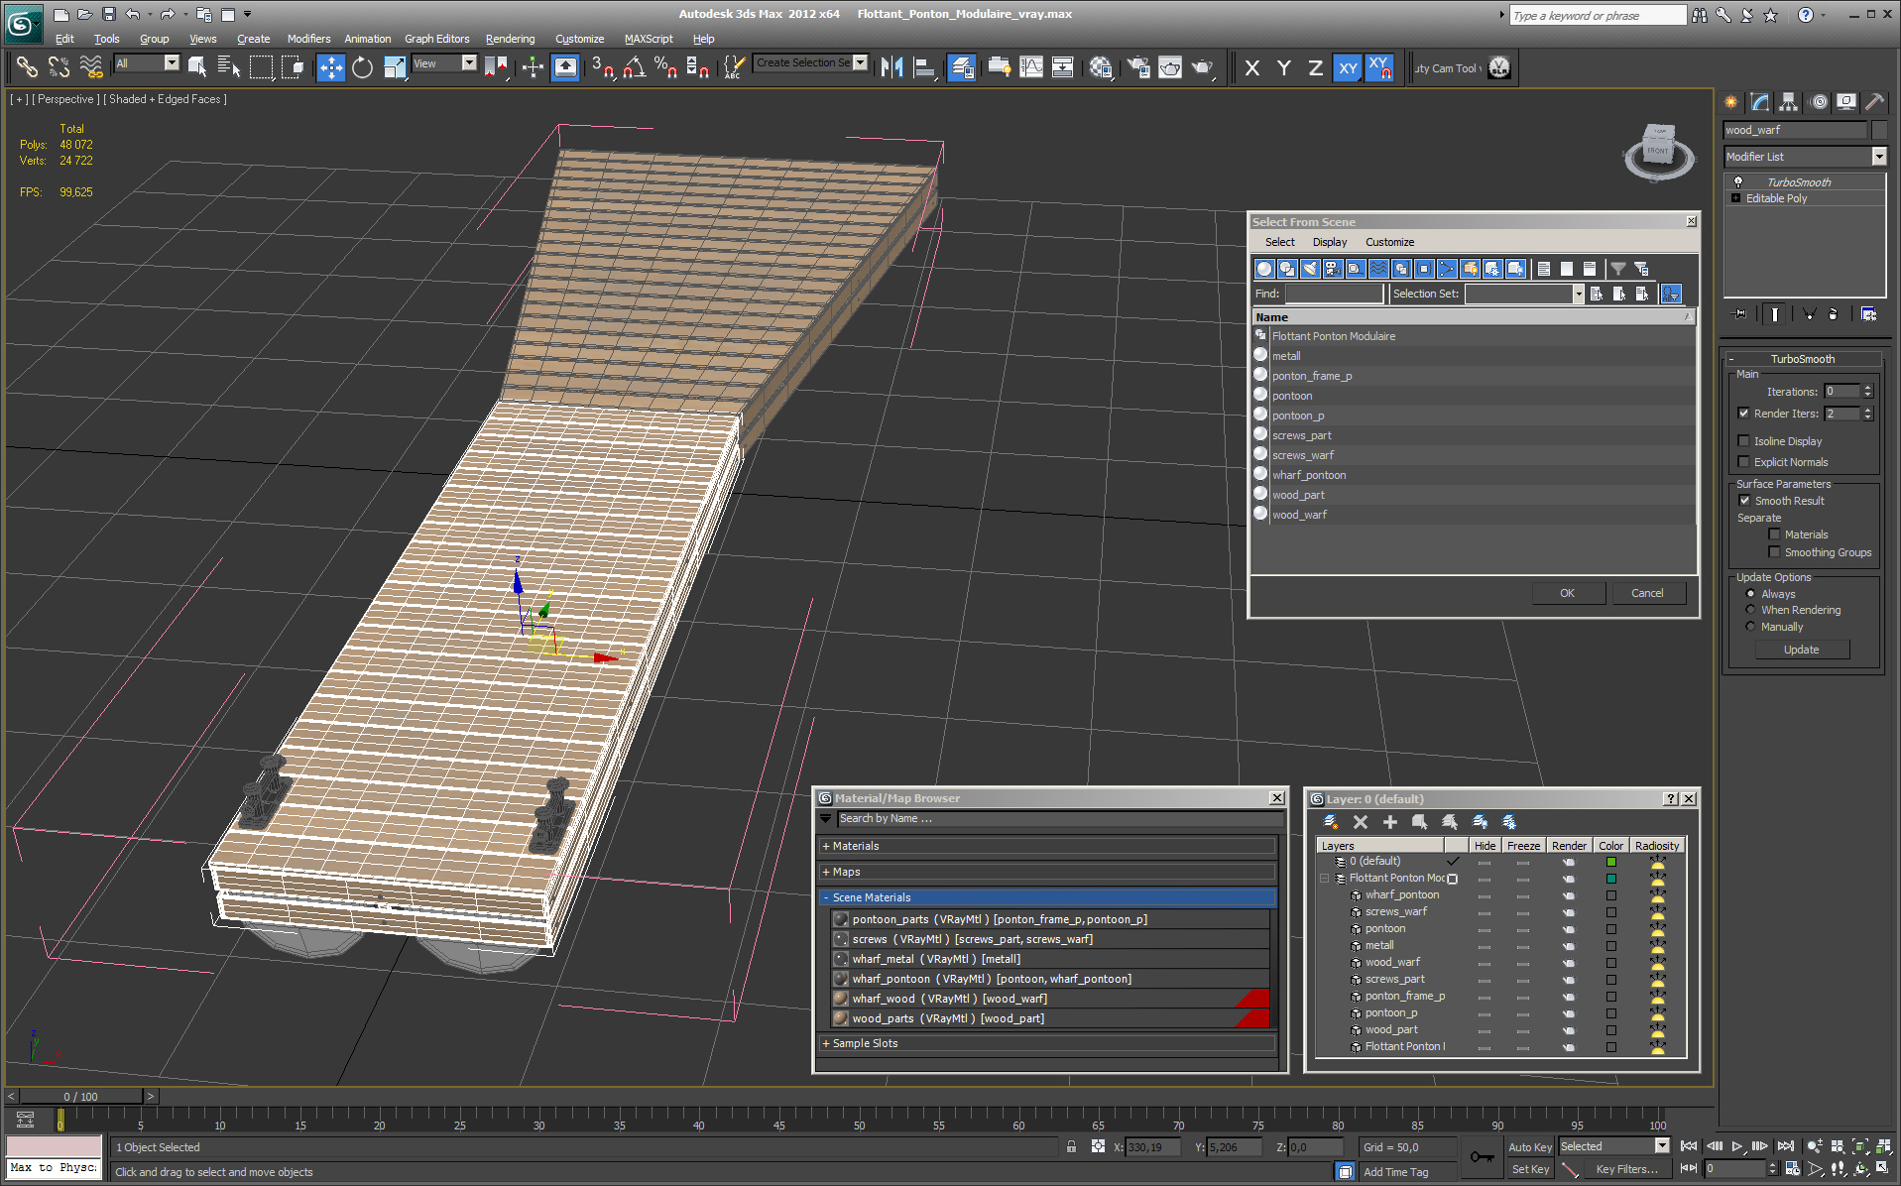Click the 0 (default) layer green color swatch
This screenshot has width=1901, height=1186.
tap(1611, 862)
